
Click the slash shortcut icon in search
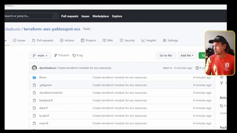(x=55, y=16)
